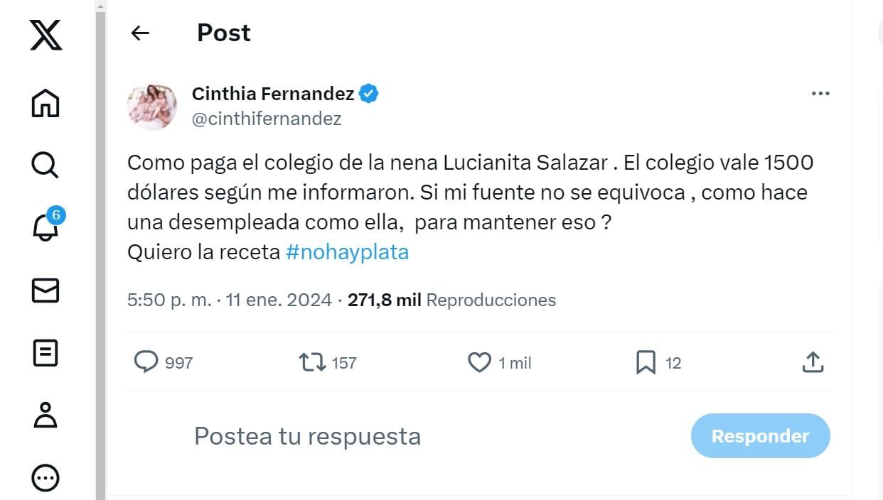This screenshot has width=883, height=500.
Task: Open reply icon showing 997 comments
Action: click(x=146, y=362)
